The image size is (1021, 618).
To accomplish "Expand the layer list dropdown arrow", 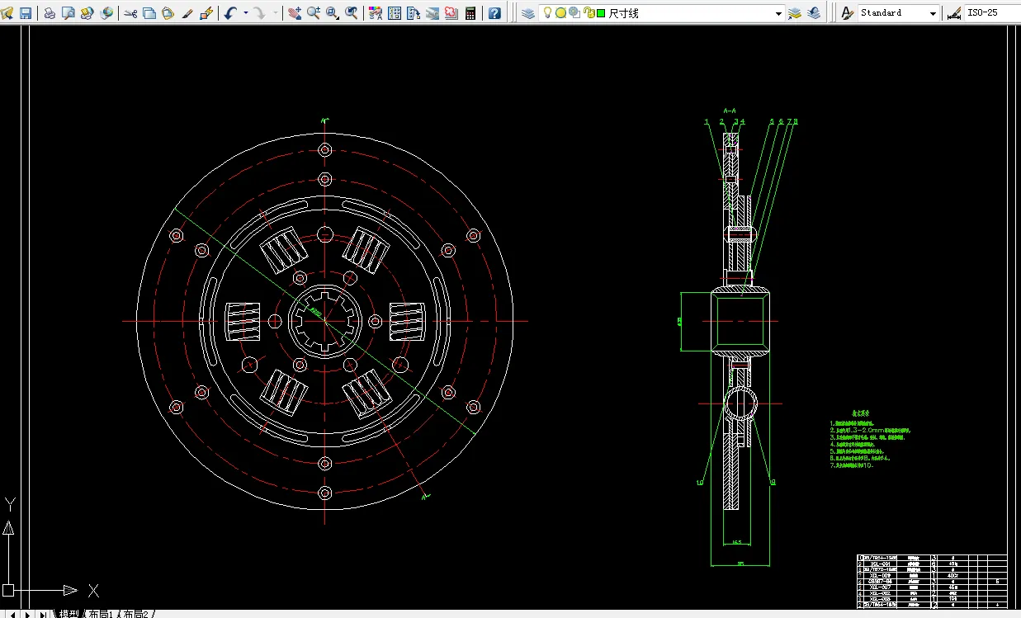I will [778, 14].
